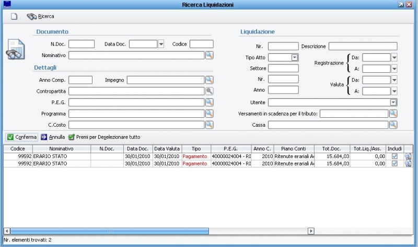This screenshot has height=247, width=418.
Task: Open the Tipo Atto dropdown
Action: 294,57
